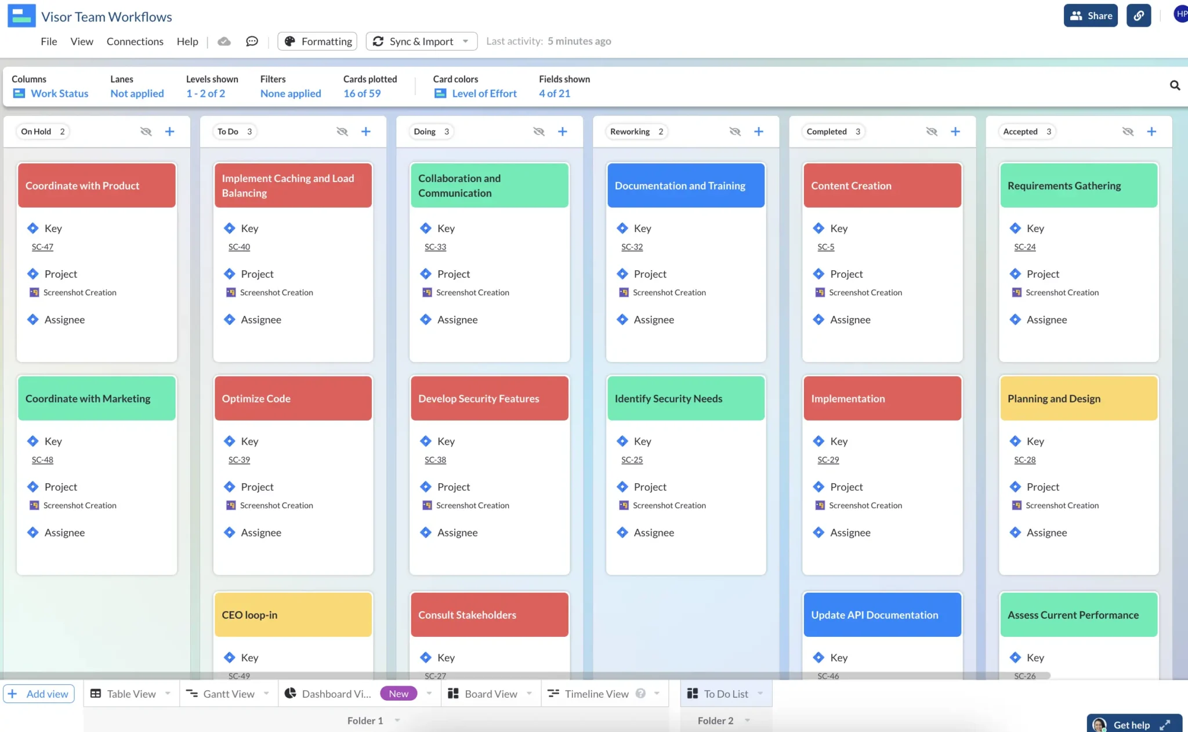Click the Work Status column icon
Image resolution: width=1188 pixels, height=732 pixels.
tap(19, 93)
